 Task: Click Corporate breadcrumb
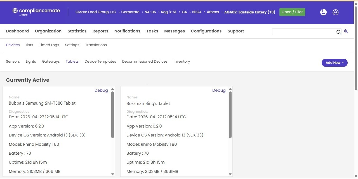tap(130, 12)
